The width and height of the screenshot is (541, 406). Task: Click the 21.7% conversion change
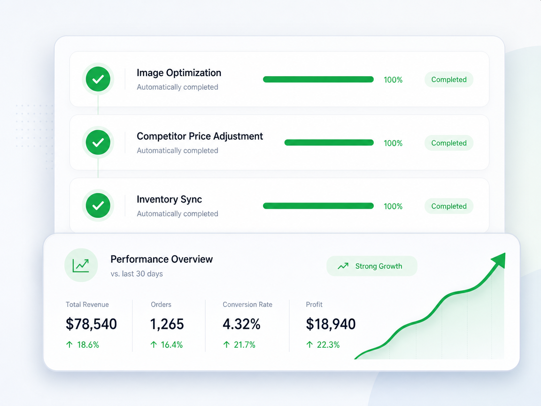click(x=245, y=344)
